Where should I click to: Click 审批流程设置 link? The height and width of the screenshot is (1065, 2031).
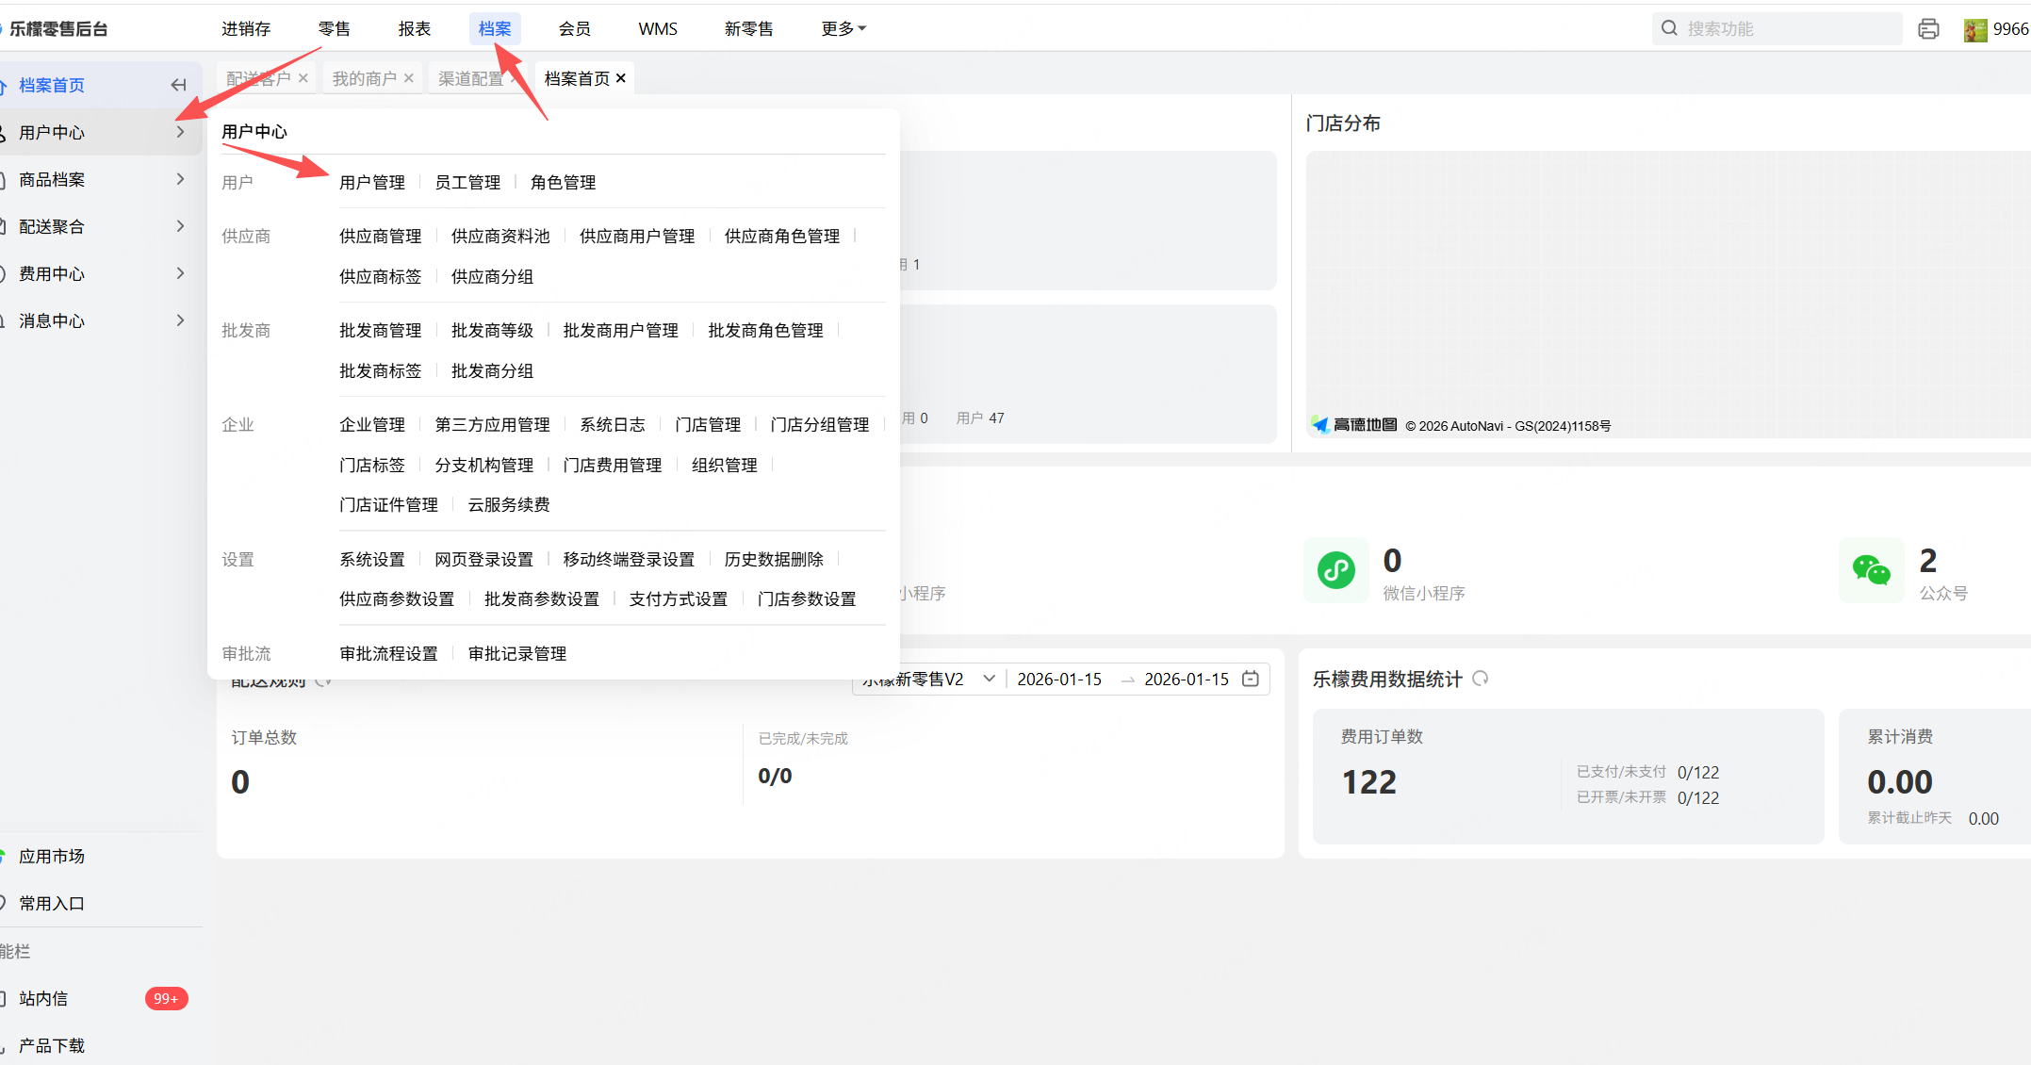(388, 653)
